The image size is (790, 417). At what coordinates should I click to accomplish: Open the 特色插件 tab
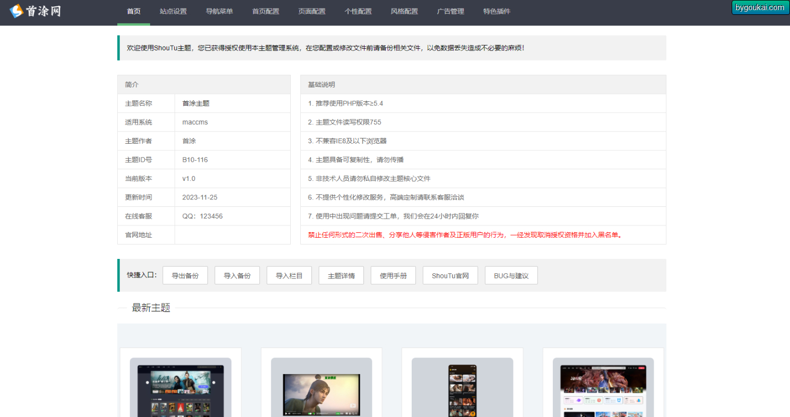click(x=497, y=12)
